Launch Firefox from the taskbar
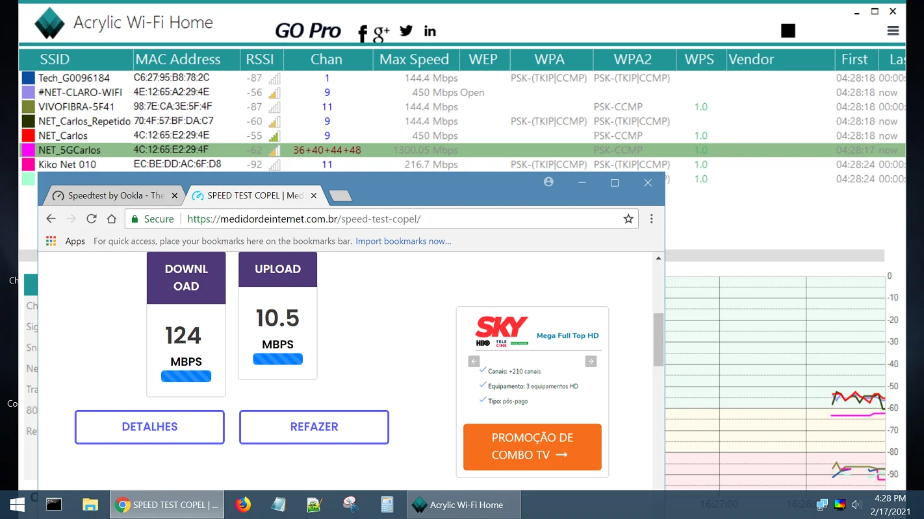Image resolution: width=924 pixels, height=519 pixels. click(x=243, y=505)
